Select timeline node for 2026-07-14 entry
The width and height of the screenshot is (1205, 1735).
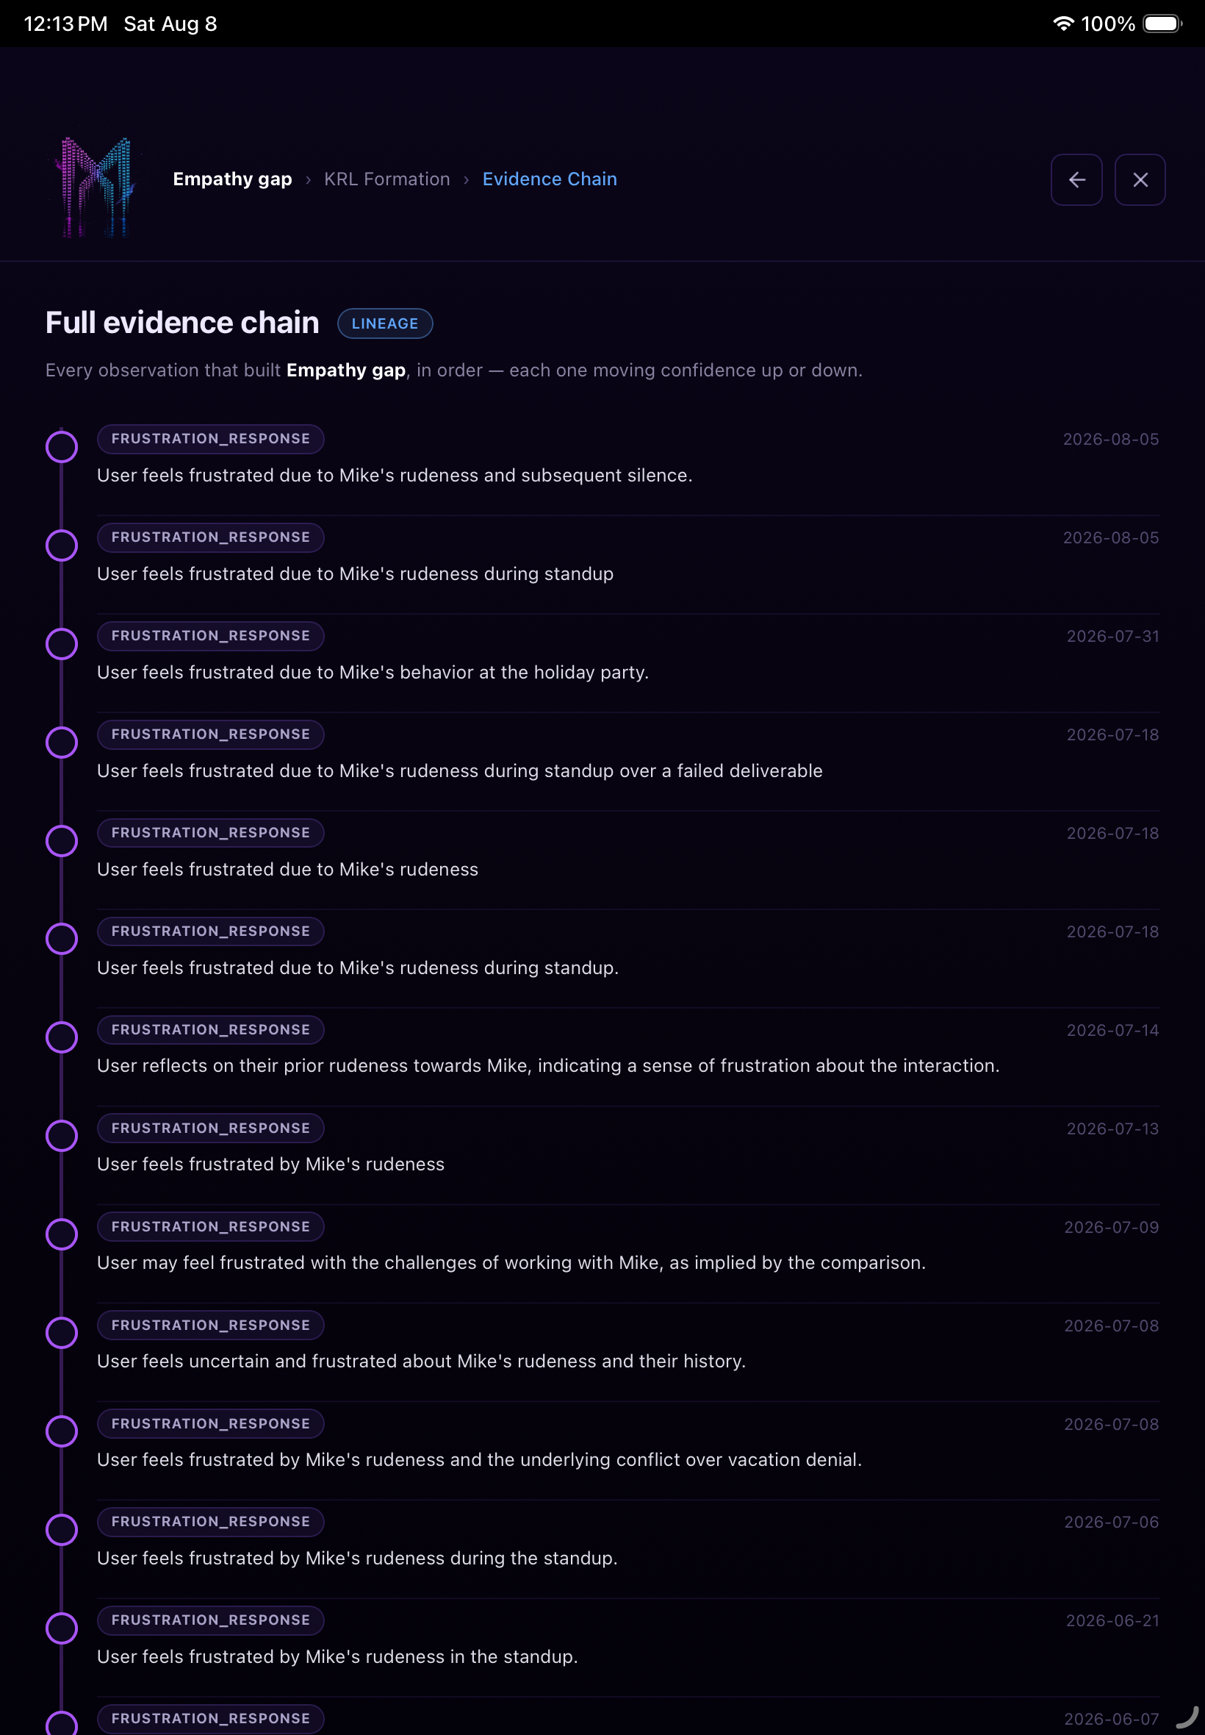coord(62,1038)
